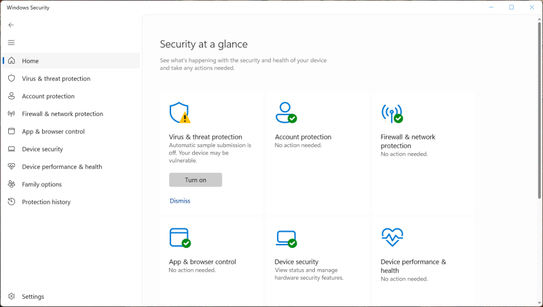The image size is (543, 307).
Task: Open the Account protection tile icon
Action: 286,112
